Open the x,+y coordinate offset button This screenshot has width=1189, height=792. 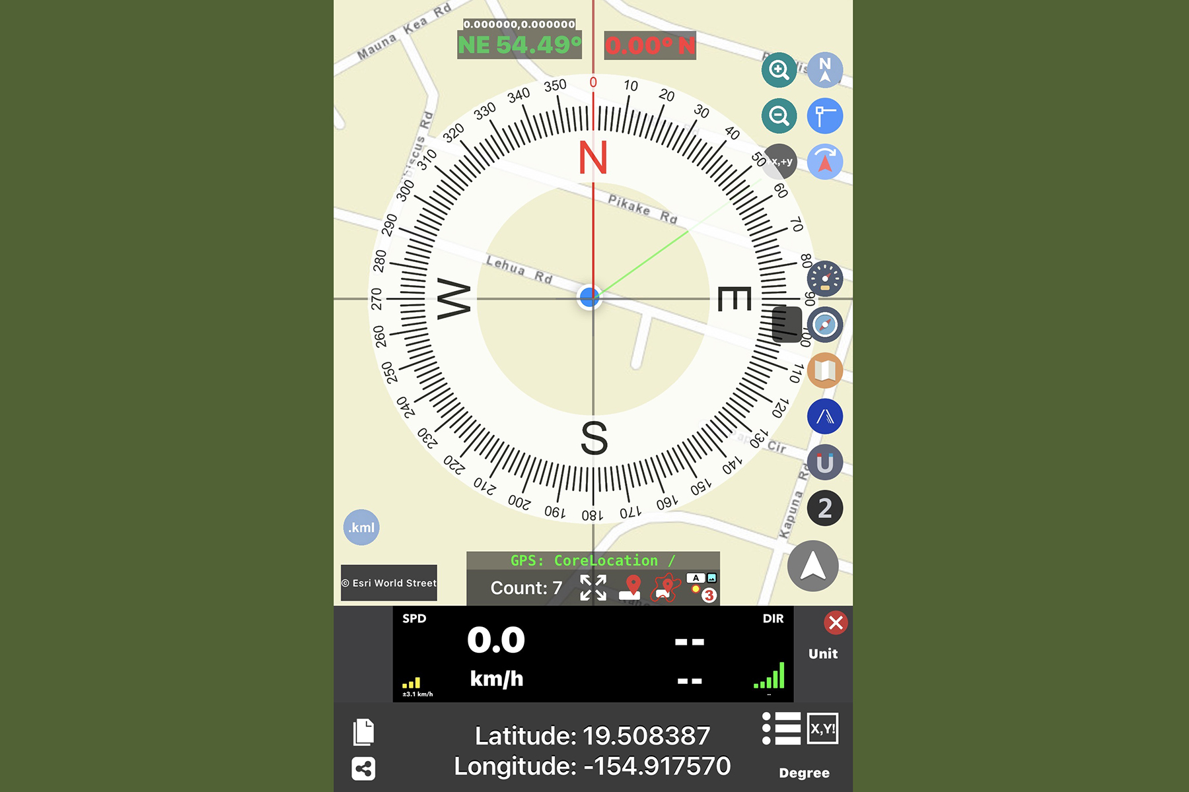780,162
